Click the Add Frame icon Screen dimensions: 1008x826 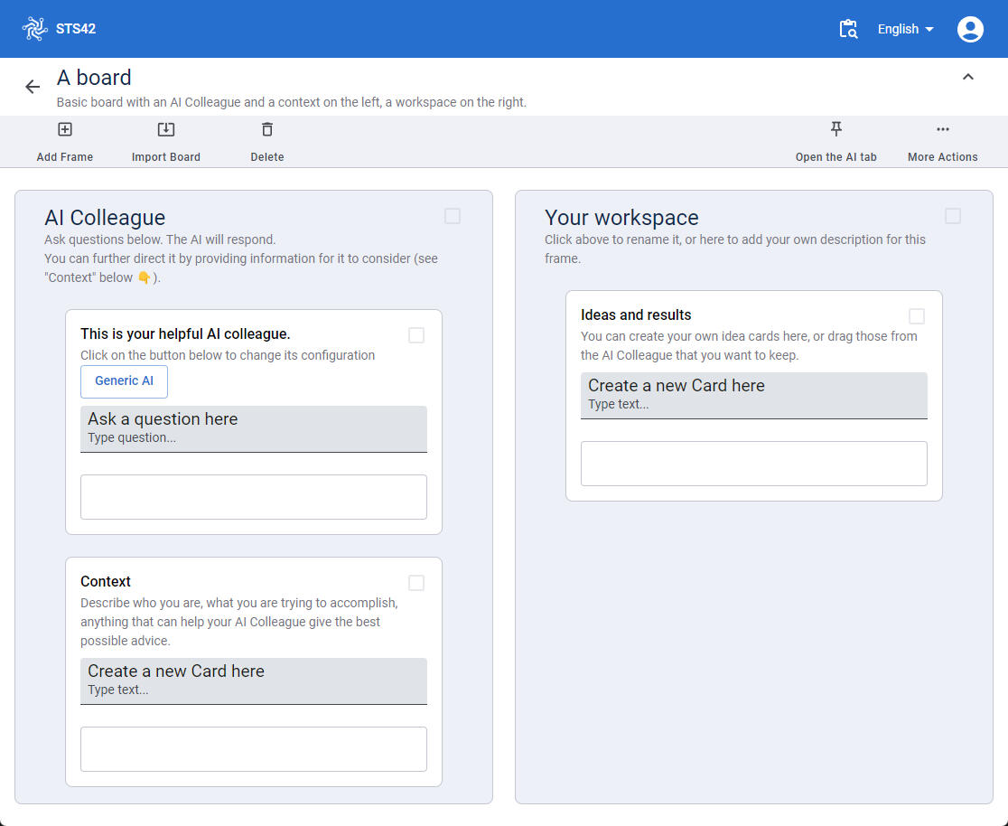click(x=65, y=130)
